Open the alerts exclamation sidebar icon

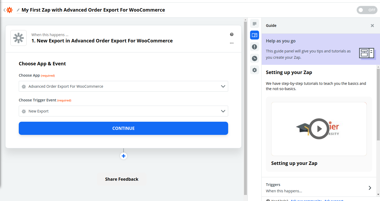(255, 47)
